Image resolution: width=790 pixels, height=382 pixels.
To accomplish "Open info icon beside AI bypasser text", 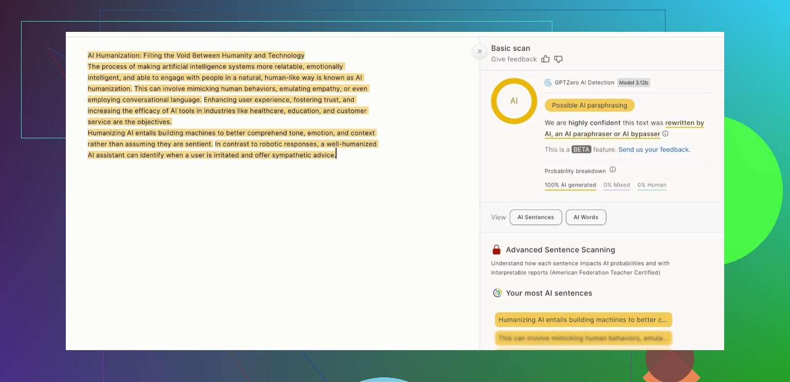I will [666, 134].
